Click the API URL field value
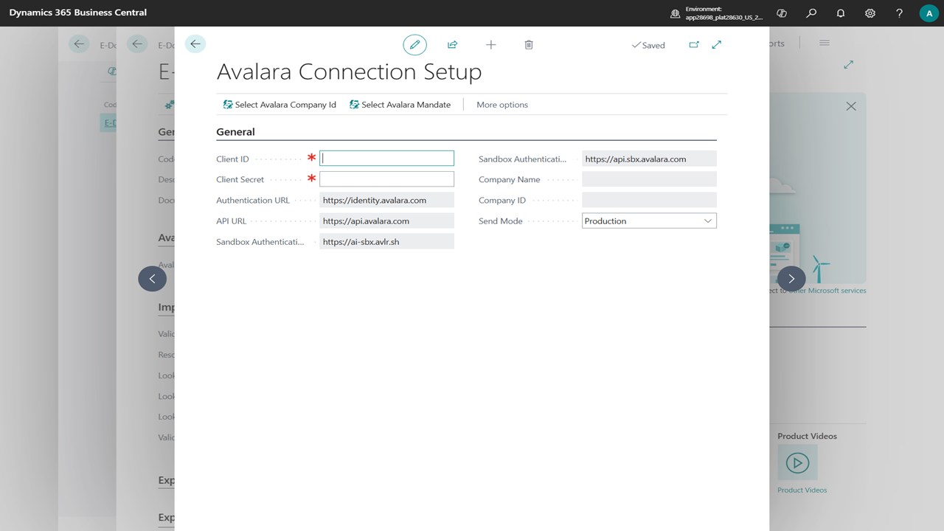The width and height of the screenshot is (944, 531). 386,221
